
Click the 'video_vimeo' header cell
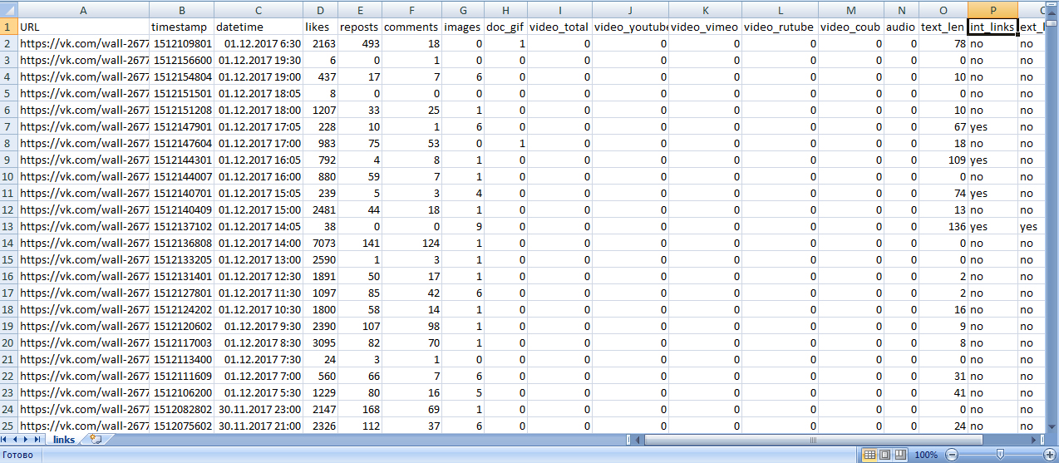coord(705,27)
